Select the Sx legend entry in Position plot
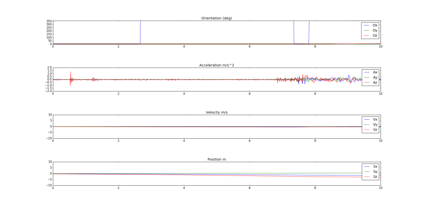The width and height of the screenshot is (423, 206). 375,166
